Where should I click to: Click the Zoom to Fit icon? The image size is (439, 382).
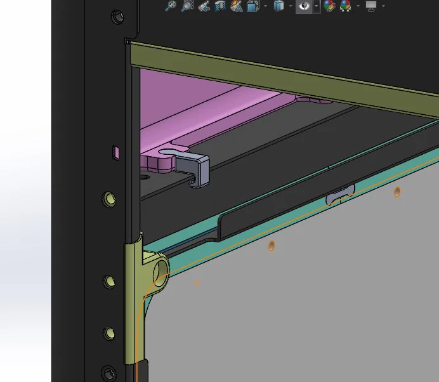170,6
